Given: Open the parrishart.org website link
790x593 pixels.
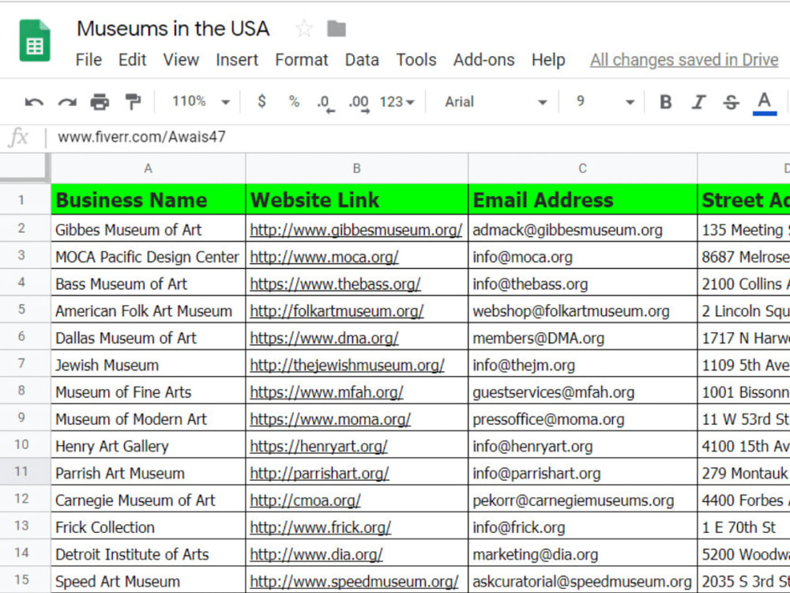Looking at the screenshot, I should click(x=319, y=474).
